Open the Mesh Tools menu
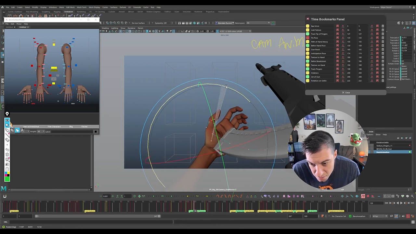Screen dimensions: 416x234 82,7
